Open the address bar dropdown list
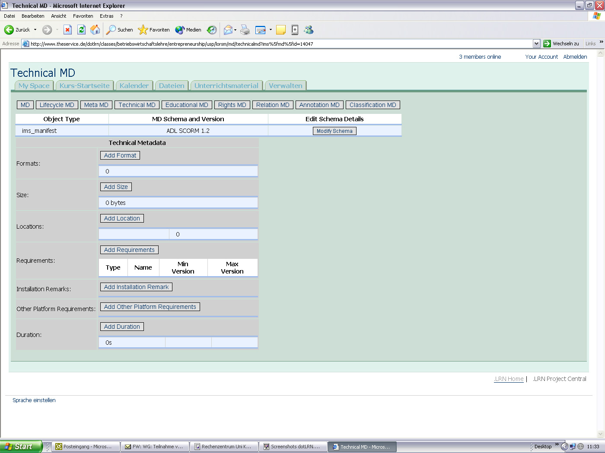Image resolution: width=605 pixels, height=453 pixels. click(536, 44)
